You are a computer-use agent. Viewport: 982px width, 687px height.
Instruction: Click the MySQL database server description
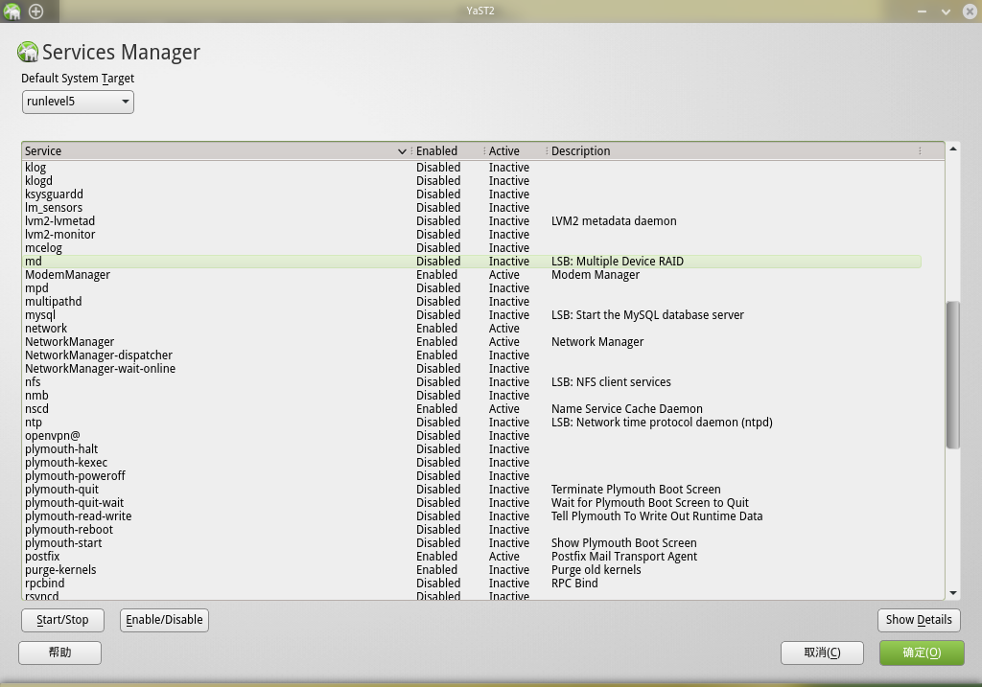point(647,315)
